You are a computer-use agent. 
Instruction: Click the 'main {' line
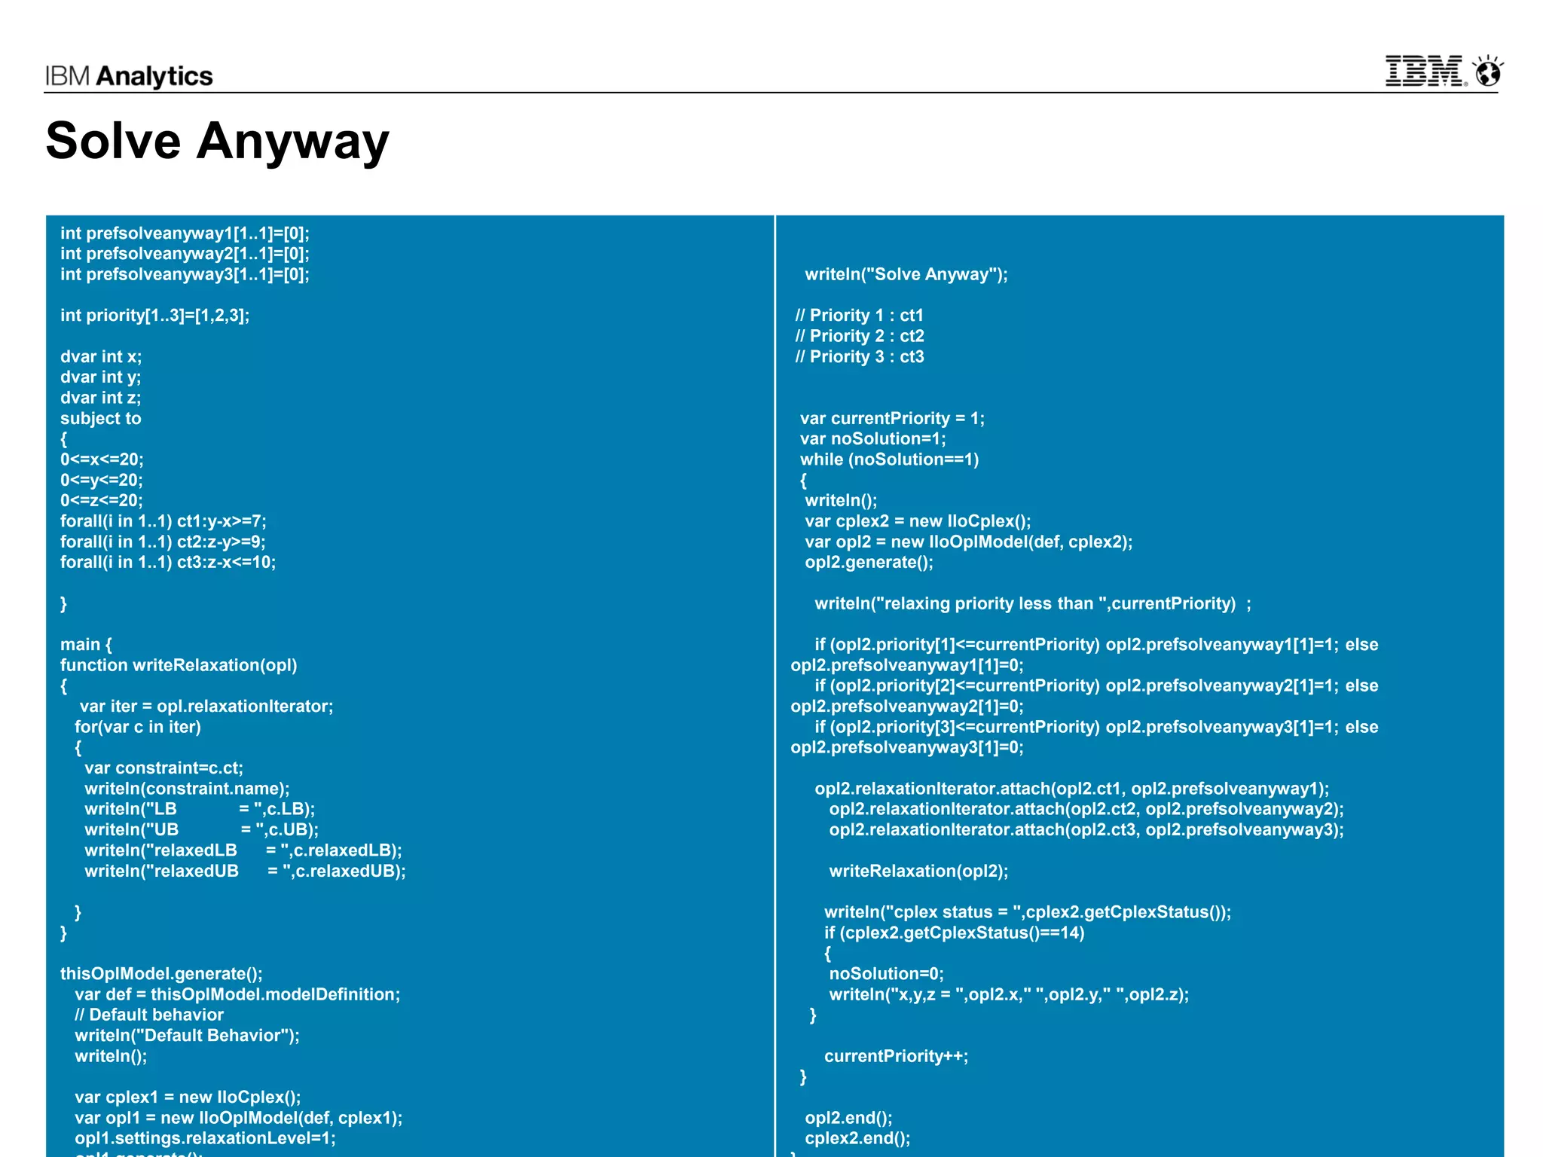[x=87, y=645]
